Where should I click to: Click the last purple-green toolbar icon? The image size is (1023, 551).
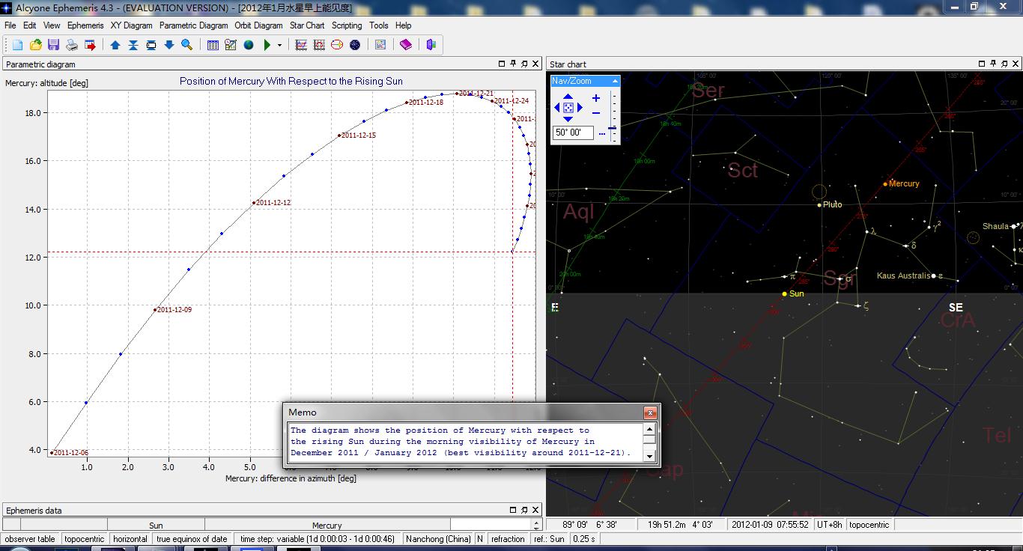pyautogui.click(x=431, y=45)
